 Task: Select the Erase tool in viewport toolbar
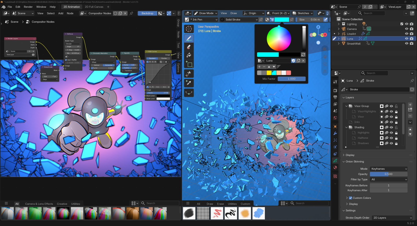pyautogui.click(x=189, y=47)
